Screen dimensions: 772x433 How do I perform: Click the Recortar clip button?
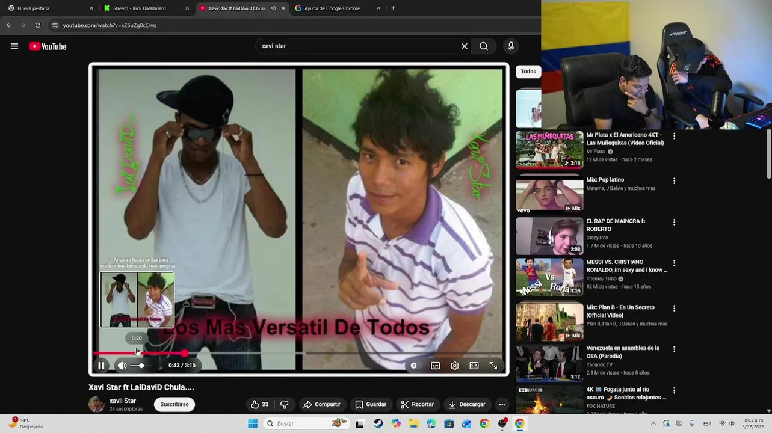pos(417,404)
